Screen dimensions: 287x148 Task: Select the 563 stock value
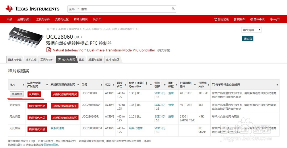(x=201, y=105)
